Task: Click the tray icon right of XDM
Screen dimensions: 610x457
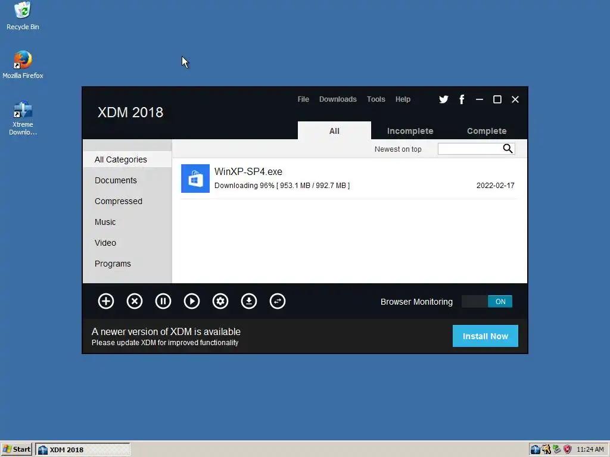Action: 546,449
